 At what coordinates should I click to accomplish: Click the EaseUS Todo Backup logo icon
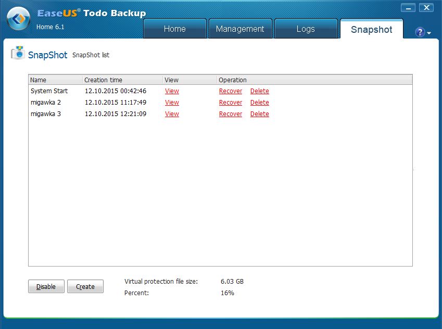(19, 19)
